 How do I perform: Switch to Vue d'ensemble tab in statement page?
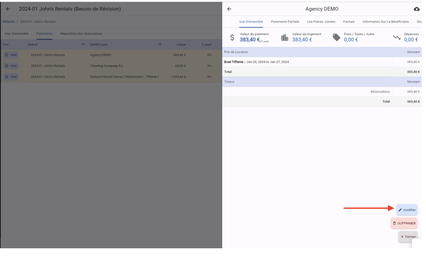tap(16, 33)
